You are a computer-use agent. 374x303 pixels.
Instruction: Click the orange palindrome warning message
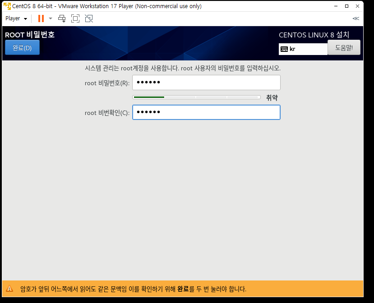(x=133, y=289)
